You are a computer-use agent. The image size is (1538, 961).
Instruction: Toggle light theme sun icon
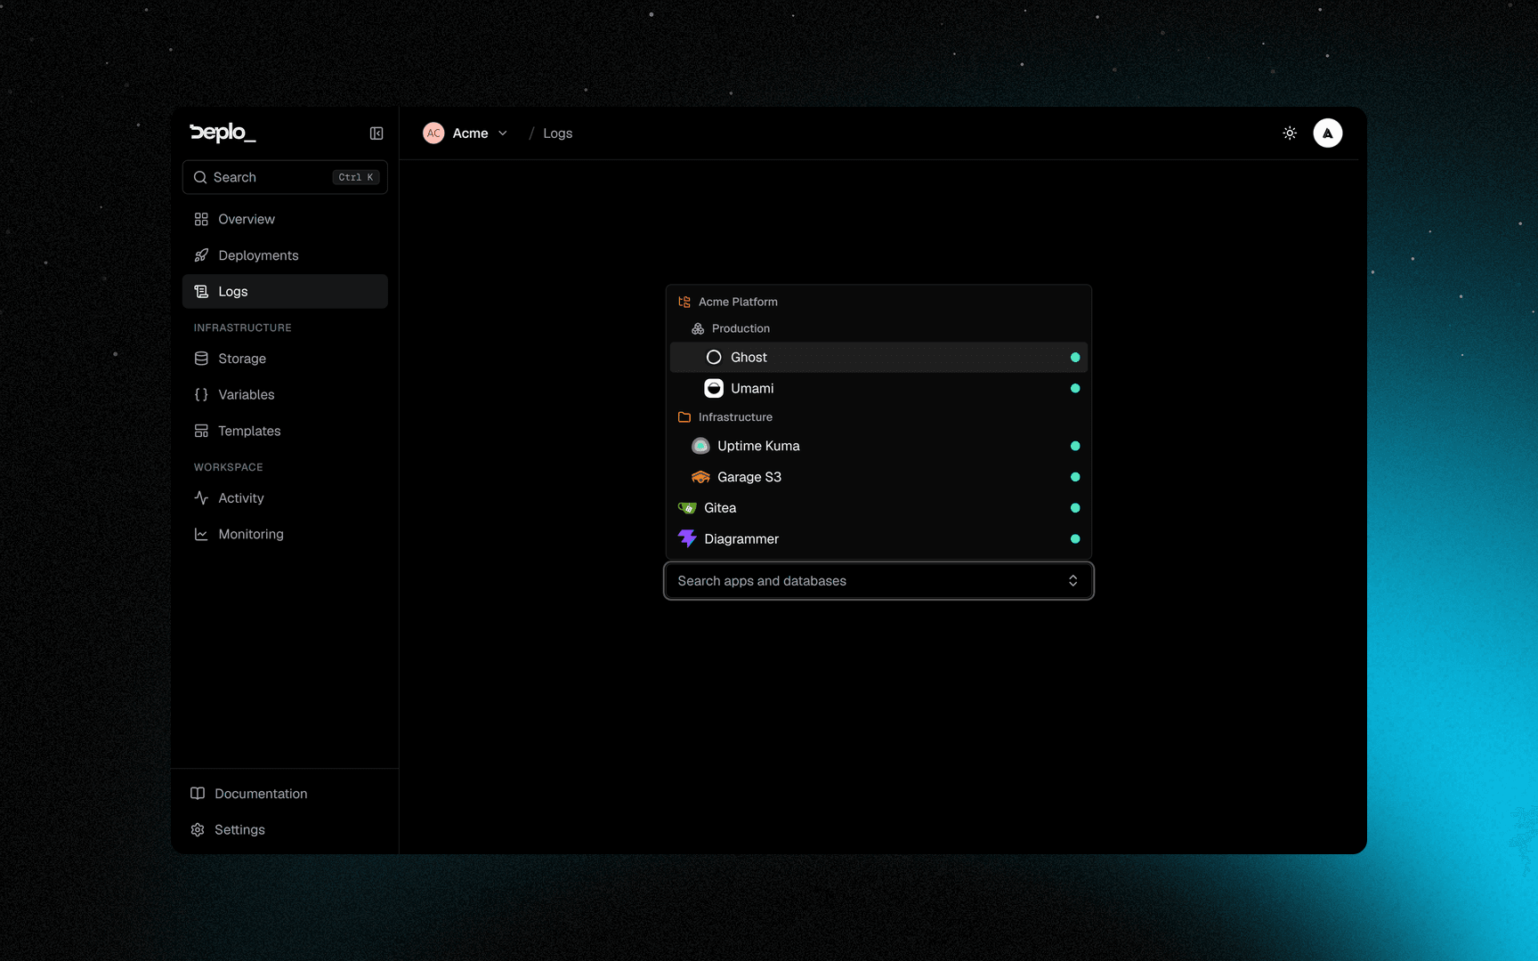[1290, 133]
